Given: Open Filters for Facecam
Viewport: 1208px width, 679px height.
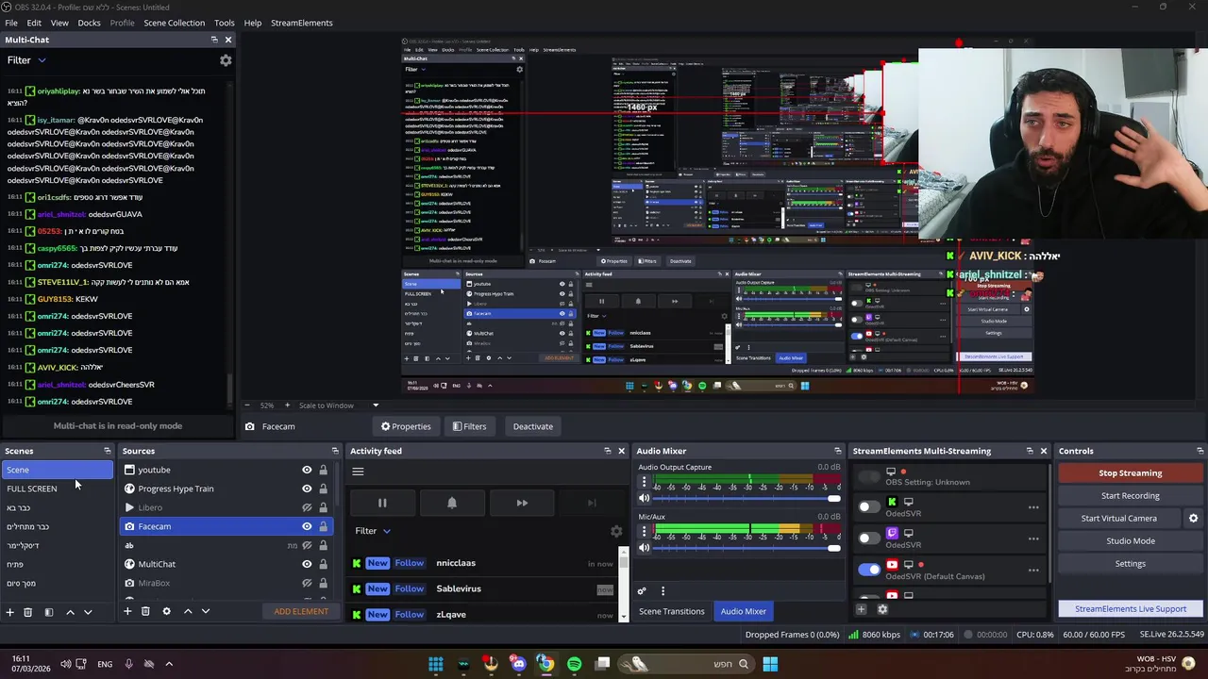Looking at the screenshot, I should [469, 426].
